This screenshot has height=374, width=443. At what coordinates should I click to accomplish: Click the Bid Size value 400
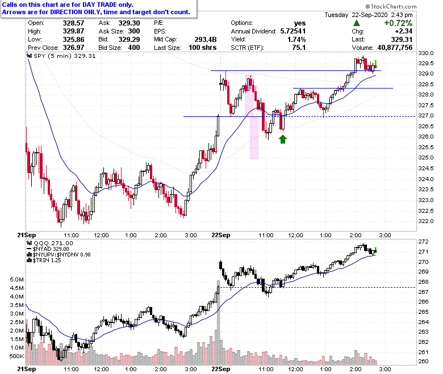point(134,48)
